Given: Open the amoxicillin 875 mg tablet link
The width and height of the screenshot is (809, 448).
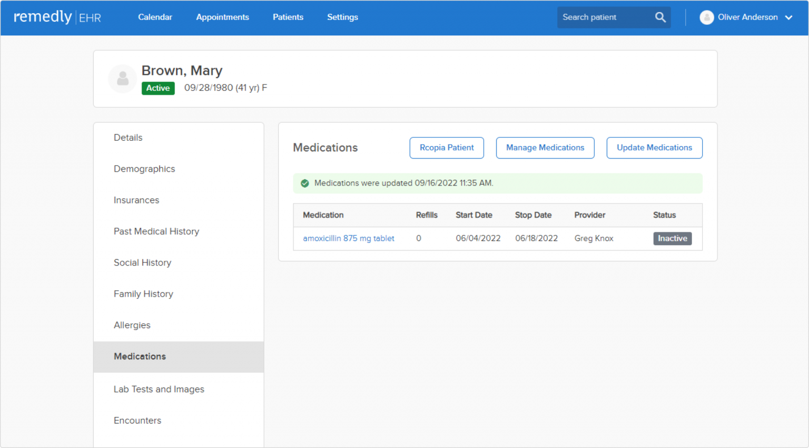Looking at the screenshot, I should (348, 238).
